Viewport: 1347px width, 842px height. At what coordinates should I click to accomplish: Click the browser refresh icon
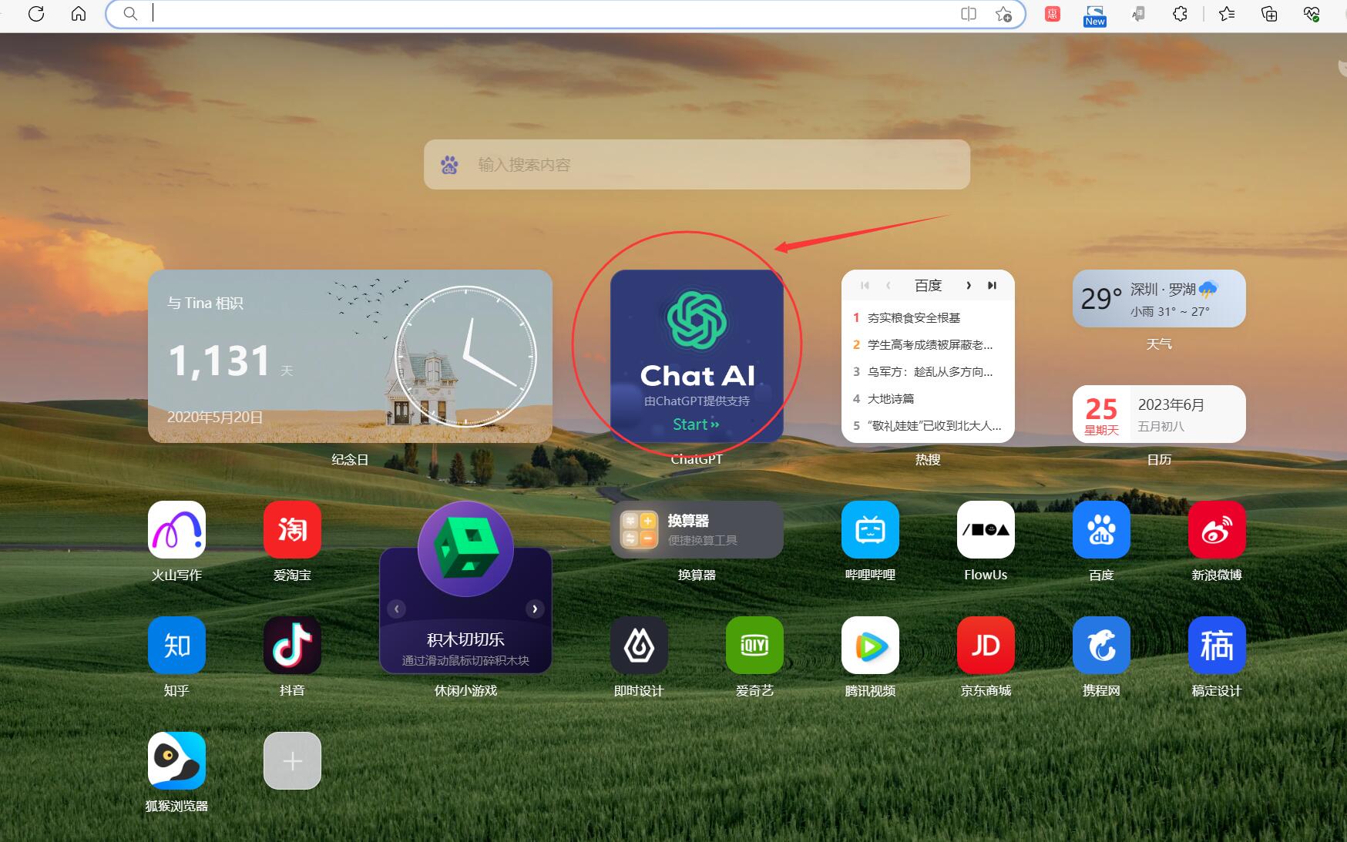tap(36, 14)
